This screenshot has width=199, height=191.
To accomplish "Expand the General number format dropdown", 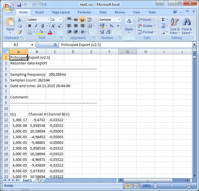I will point(119,20).
